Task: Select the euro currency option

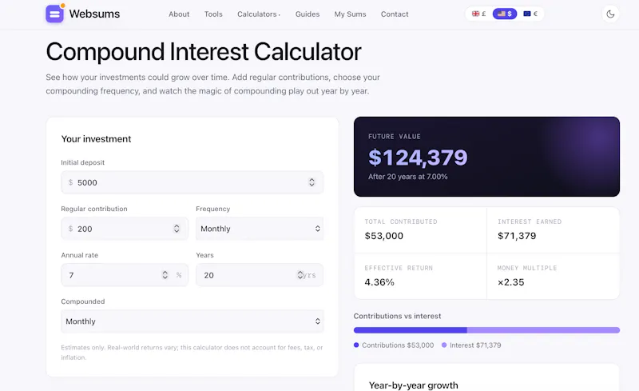Action: [530, 14]
